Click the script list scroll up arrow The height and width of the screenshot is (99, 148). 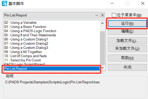pos(102,23)
